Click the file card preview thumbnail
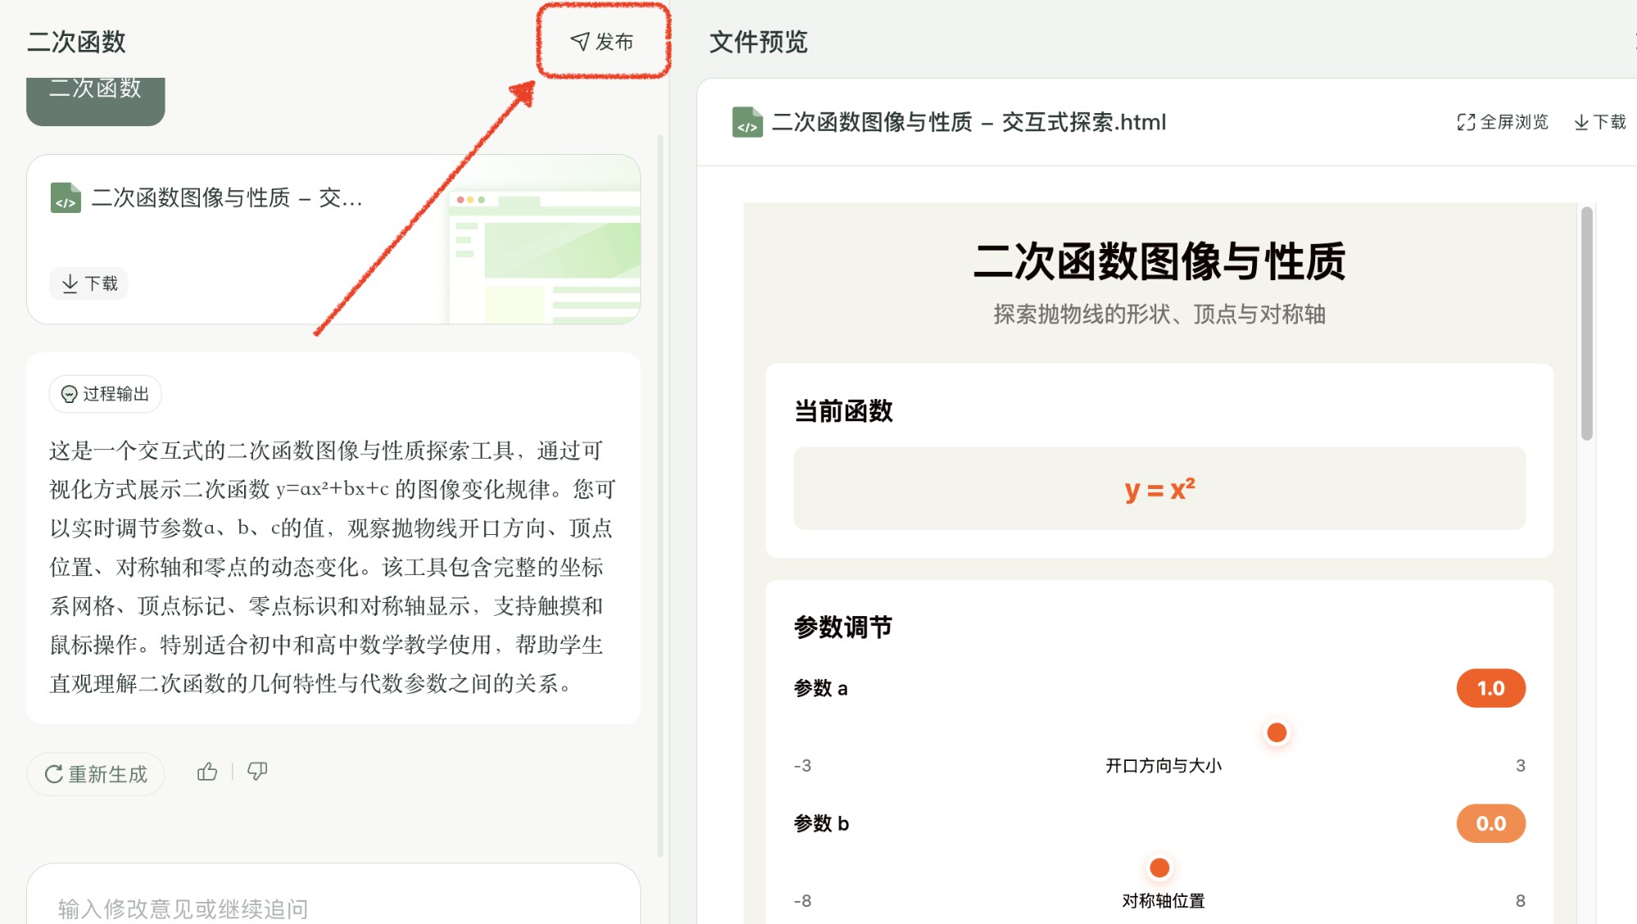The image size is (1637, 924). 545,256
